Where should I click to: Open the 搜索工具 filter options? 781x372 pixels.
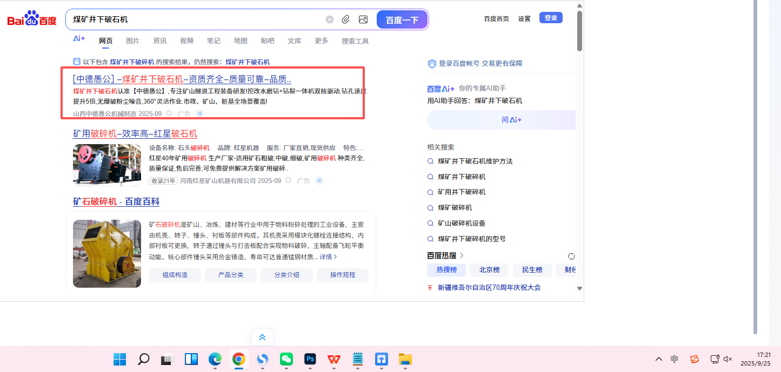(355, 41)
